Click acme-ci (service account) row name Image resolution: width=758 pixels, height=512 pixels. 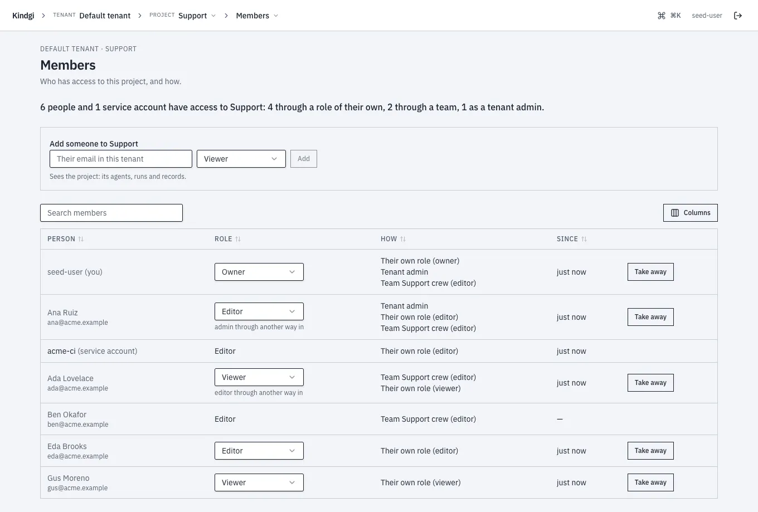92,351
